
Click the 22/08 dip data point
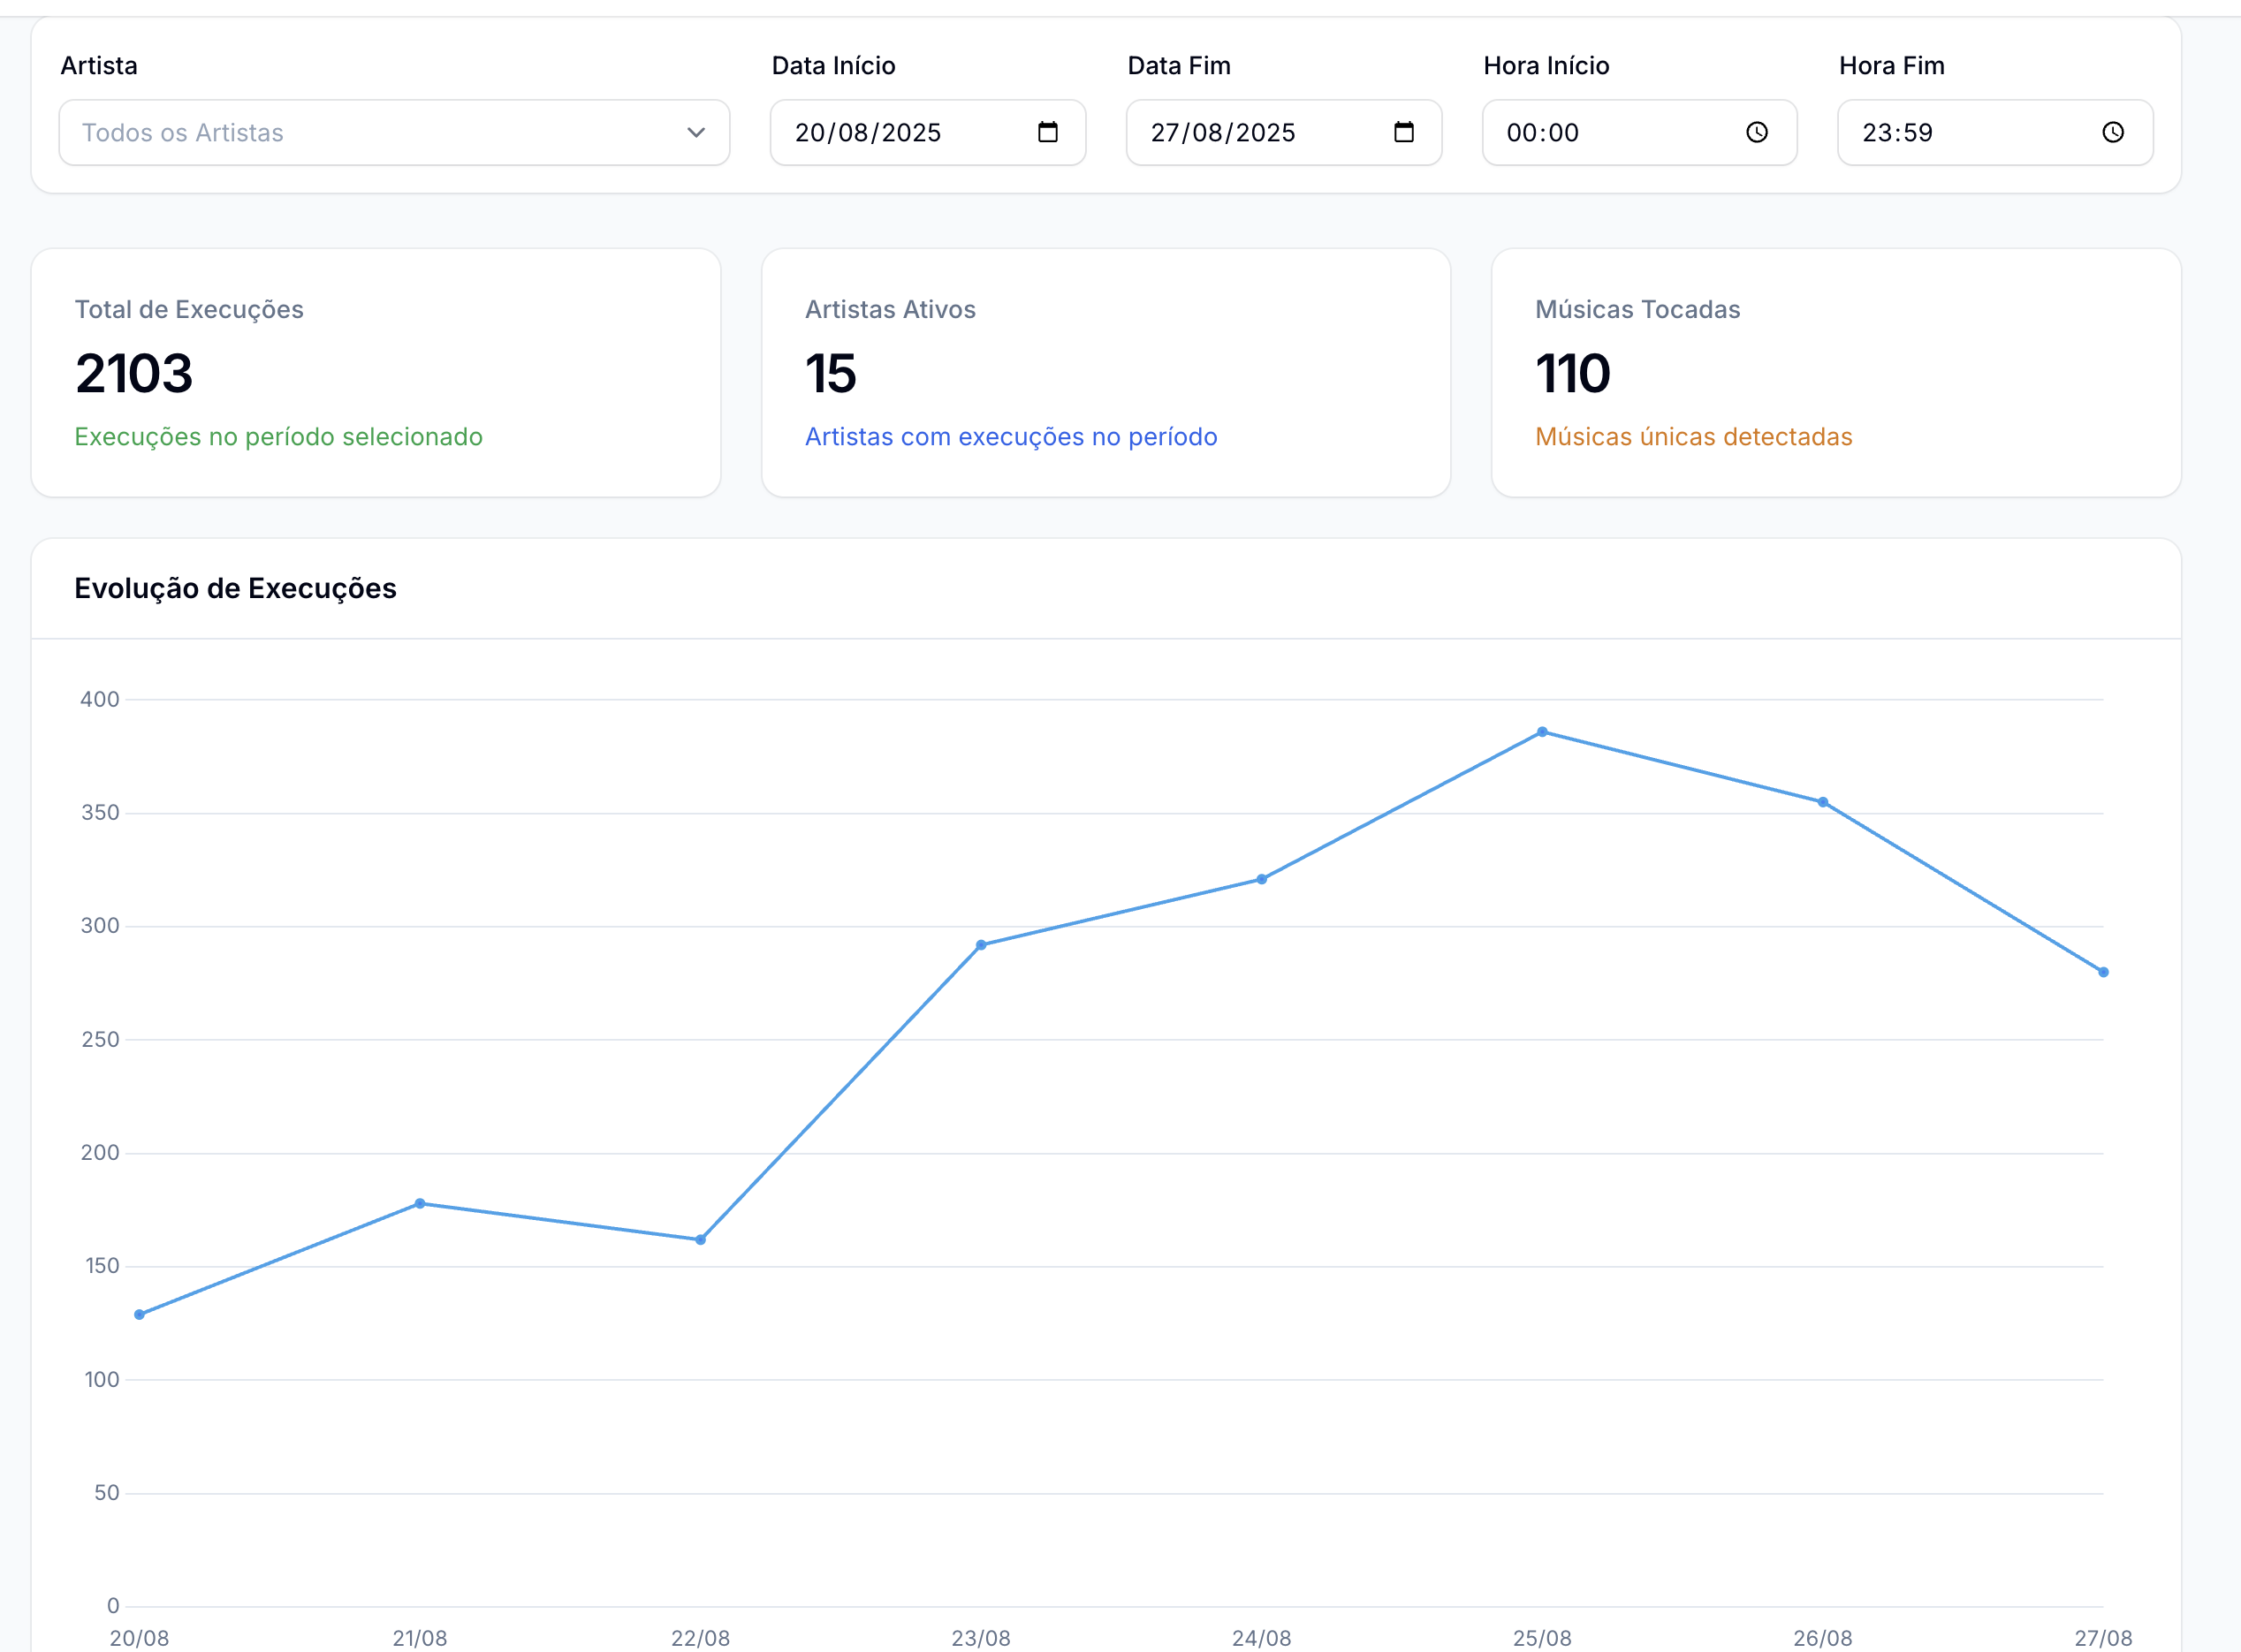(700, 1240)
